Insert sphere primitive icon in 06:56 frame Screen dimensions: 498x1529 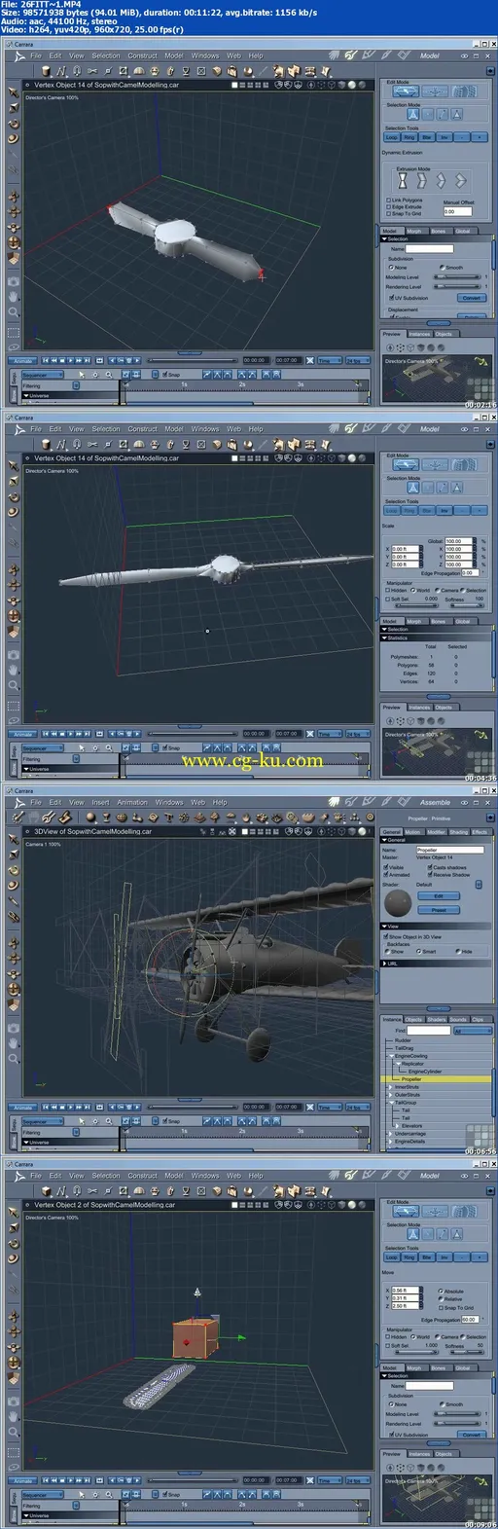(90, 818)
